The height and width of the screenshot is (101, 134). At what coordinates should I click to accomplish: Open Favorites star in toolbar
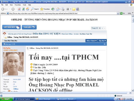click(45, 9)
